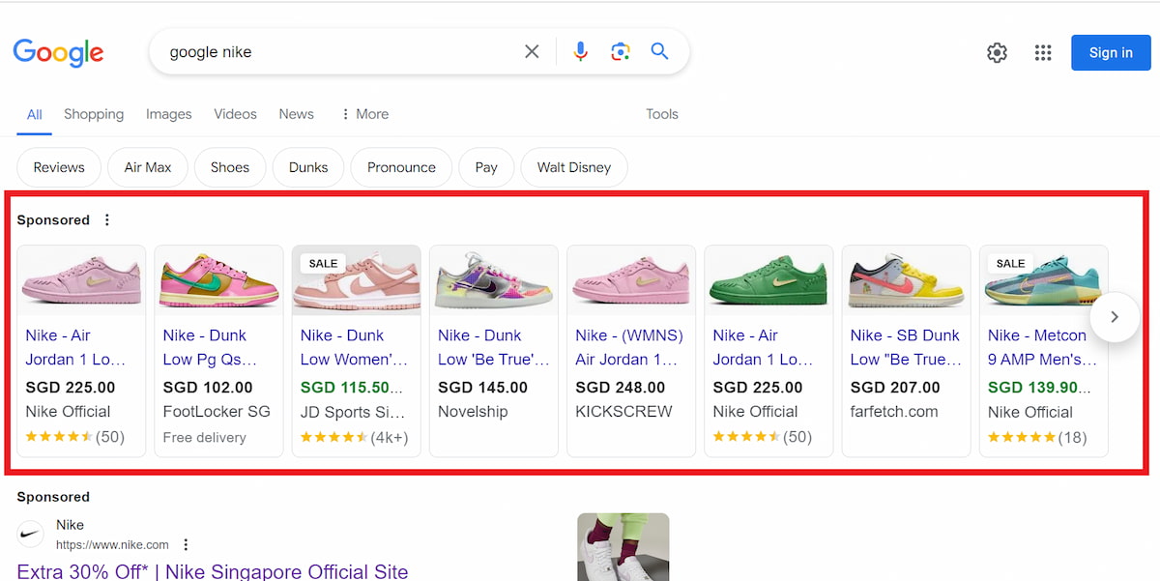Select the Dunks filter chip
The height and width of the screenshot is (581, 1160).
pos(308,167)
